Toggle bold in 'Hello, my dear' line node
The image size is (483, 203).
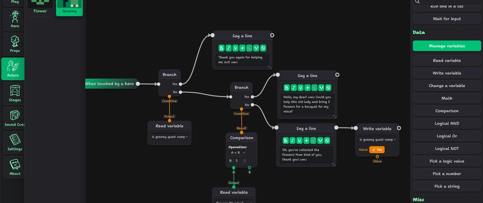pos(286,88)
